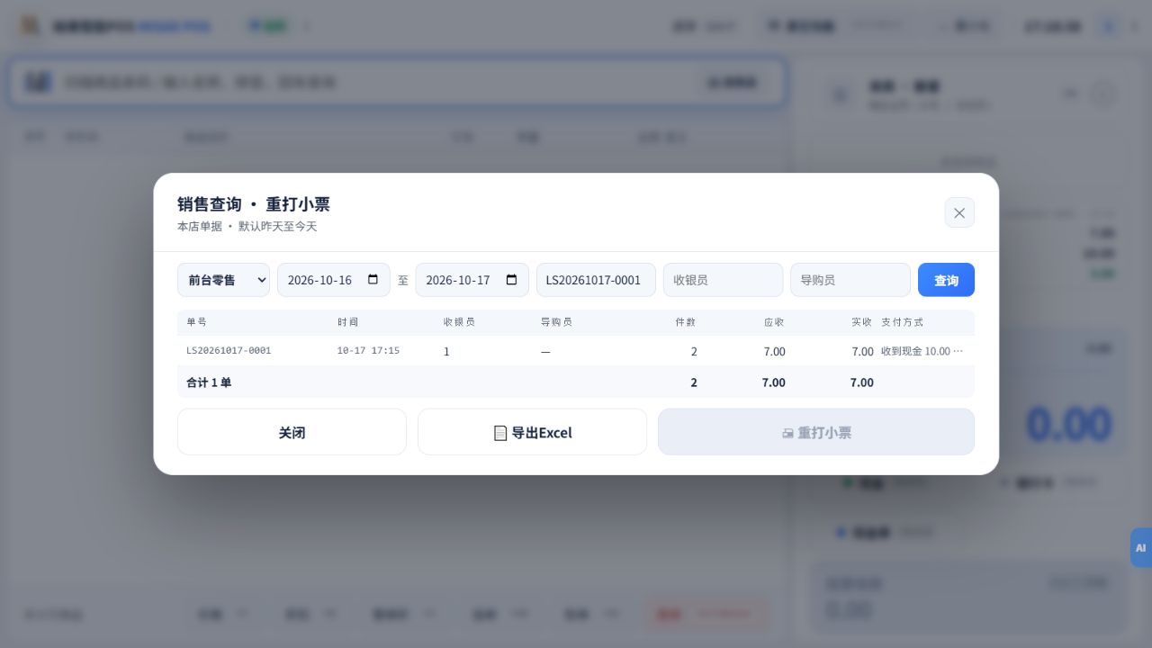Click the subtitle 本店单据 · 默认昨天至今天
Viewport: 1152px width, 648px height.
247,227
